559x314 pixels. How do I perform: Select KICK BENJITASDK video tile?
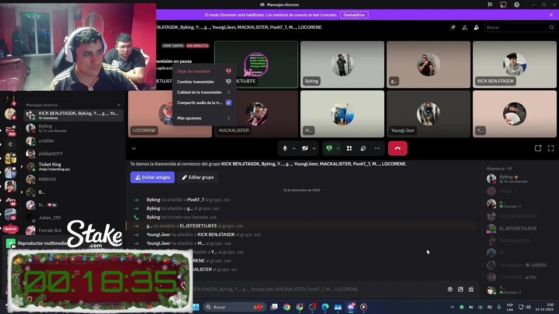[514, 65]
